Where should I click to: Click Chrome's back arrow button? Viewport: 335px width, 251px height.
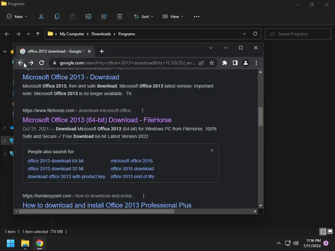pos(20,63)
